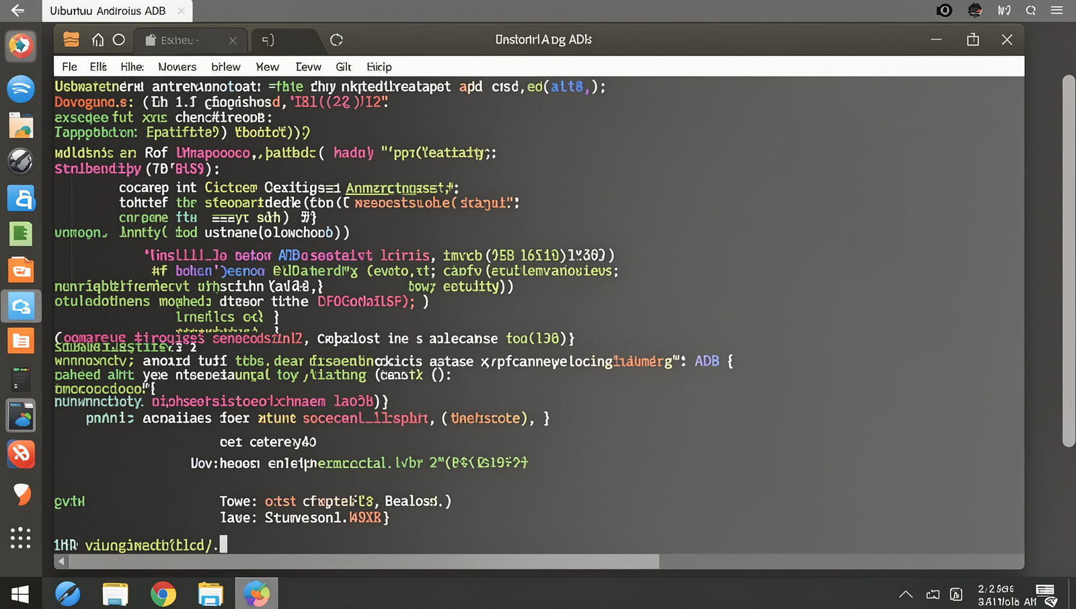Click the 'Stnlbendipy' pink text
This screenshot has width=1076, height=609.
point(98,169)
